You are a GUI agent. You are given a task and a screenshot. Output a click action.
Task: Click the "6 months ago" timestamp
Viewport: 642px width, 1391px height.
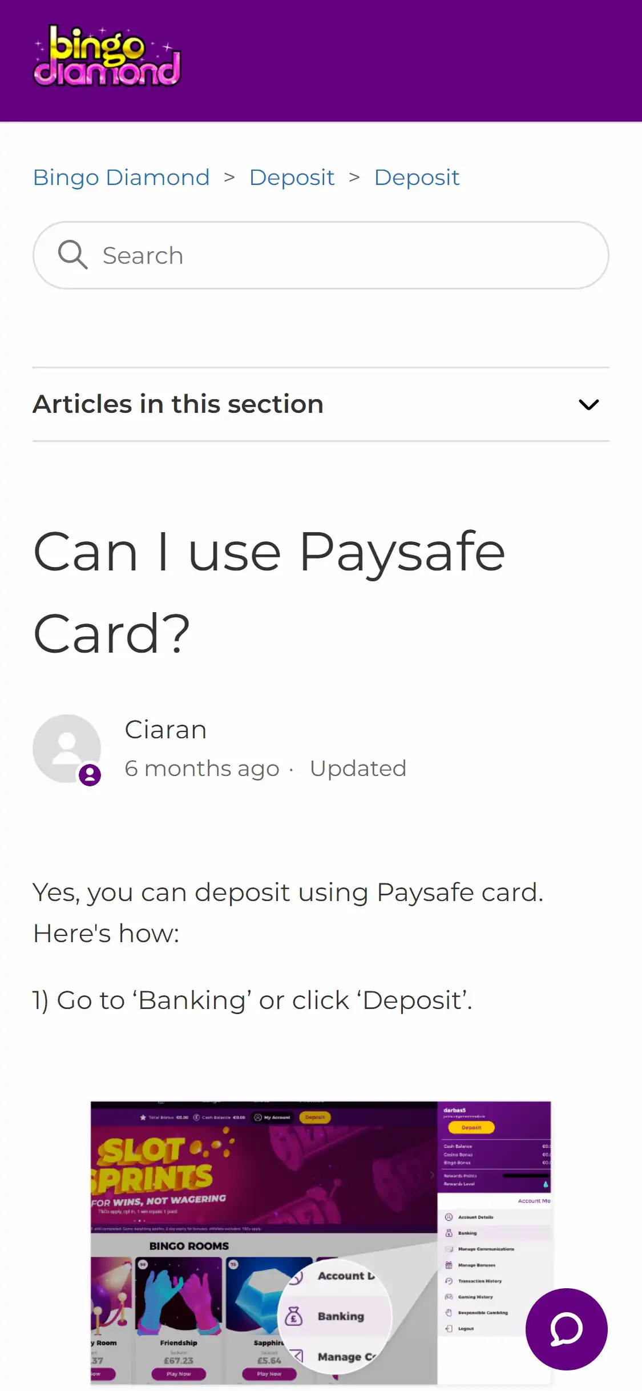[x=202, y=769]
